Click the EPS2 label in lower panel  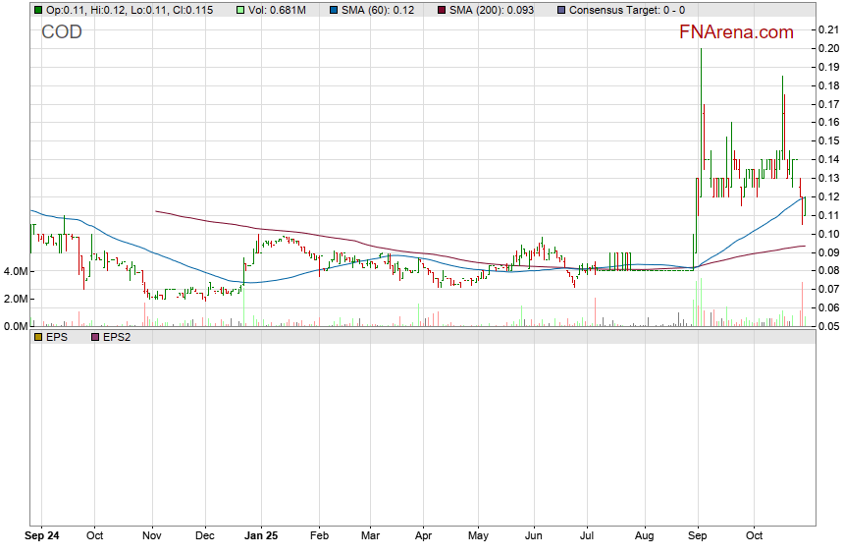(x=118, y=337)
